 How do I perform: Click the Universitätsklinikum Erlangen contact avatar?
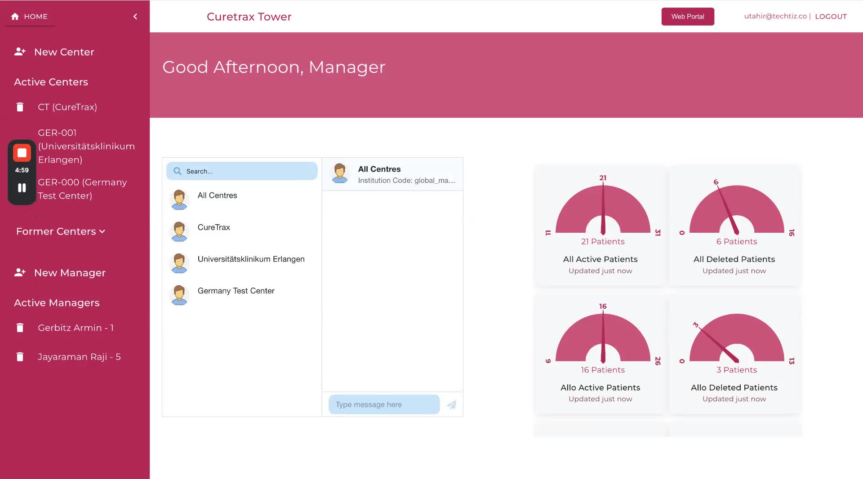tap(179, 263)
